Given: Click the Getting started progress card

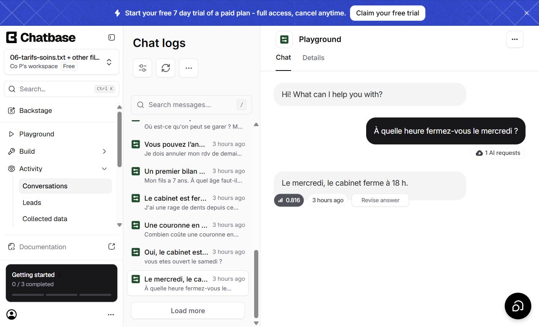Looking at the screenshot, I should 62,283.
